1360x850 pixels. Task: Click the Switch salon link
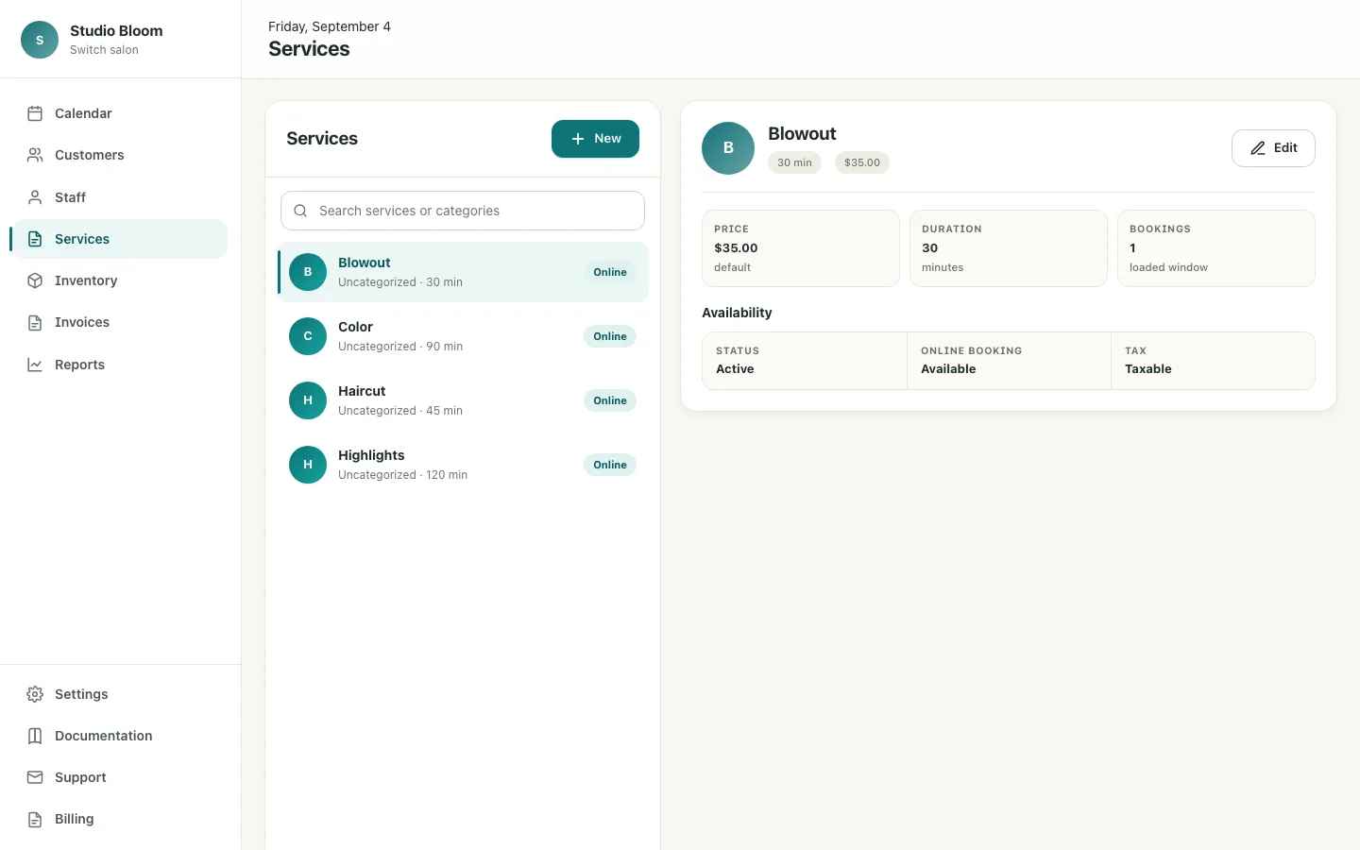(104, 50)
